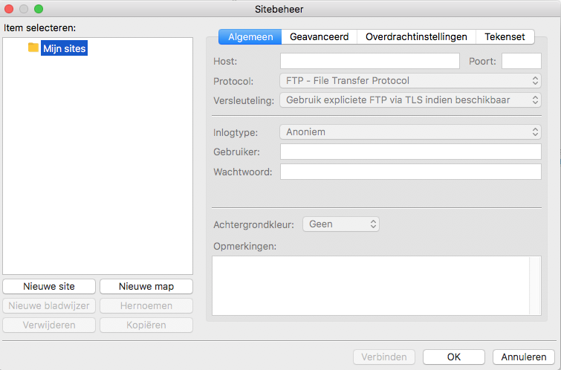561x370 pixels.
Task: Click the green zoom window button
Action: click(39, 9)
